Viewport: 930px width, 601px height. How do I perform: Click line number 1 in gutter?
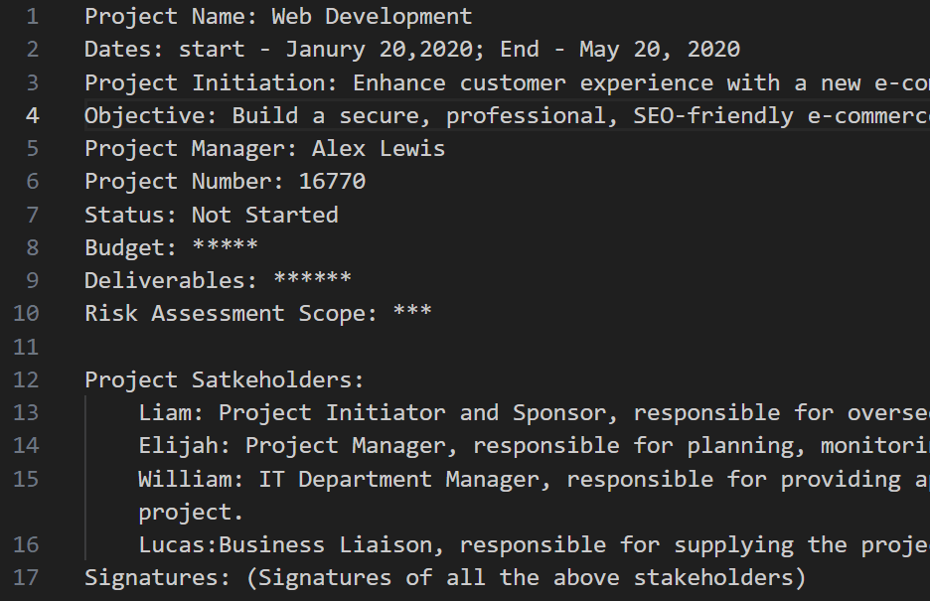coord(33,17)
